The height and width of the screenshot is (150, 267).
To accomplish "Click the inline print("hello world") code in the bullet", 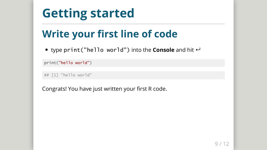I will 96,50.
